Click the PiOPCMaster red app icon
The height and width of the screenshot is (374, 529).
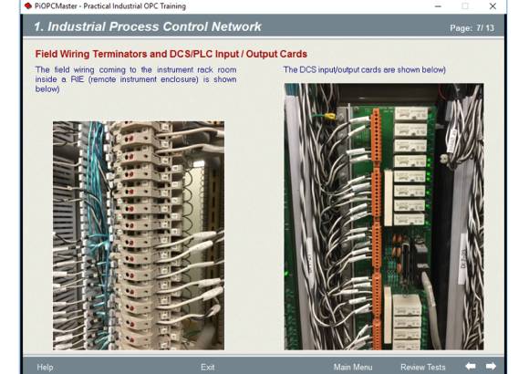28,5
